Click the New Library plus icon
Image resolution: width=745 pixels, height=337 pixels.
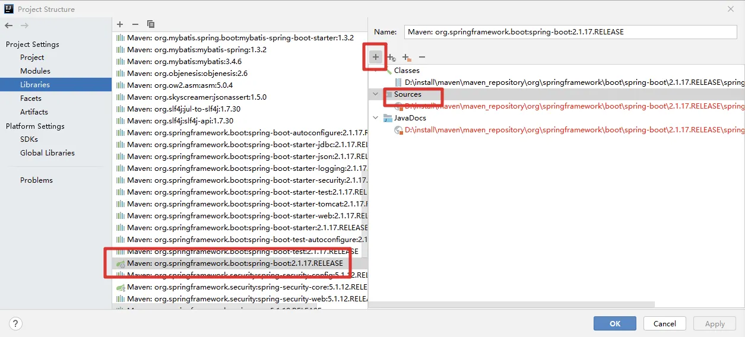point(120,24)
